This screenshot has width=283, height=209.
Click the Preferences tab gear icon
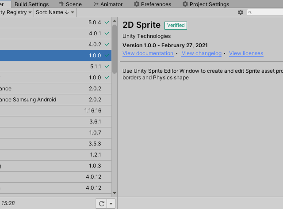137,4
